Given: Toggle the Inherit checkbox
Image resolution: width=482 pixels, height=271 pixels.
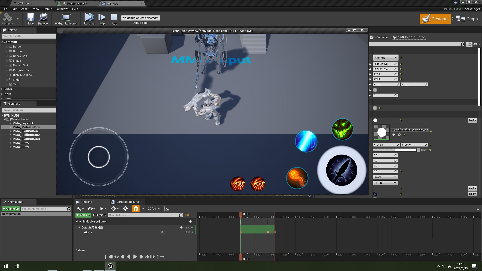Looking at the screenshot, I should (418, 150).
